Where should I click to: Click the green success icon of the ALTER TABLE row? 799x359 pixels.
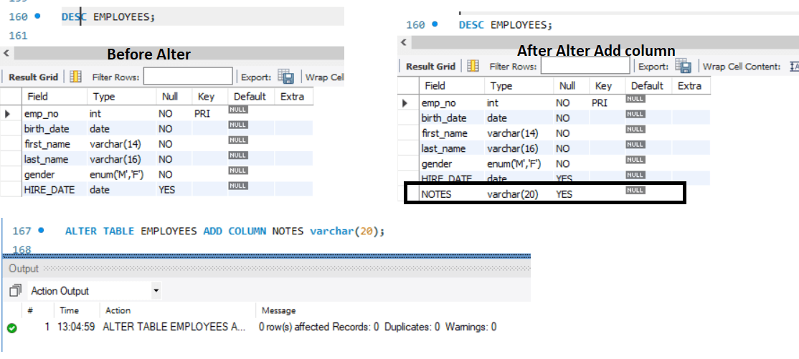tap(11, 328)
